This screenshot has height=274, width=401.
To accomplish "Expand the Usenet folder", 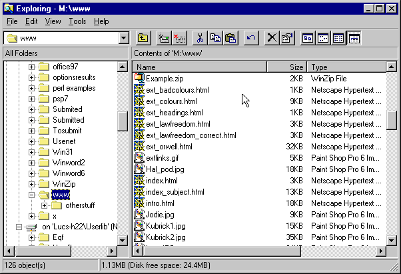I will (31, 141).
